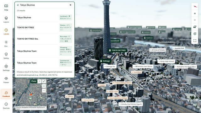Toggle the Photo minimap basemap button
The height and width of the screenshot is (113, 201).
(x=34, y=81)
